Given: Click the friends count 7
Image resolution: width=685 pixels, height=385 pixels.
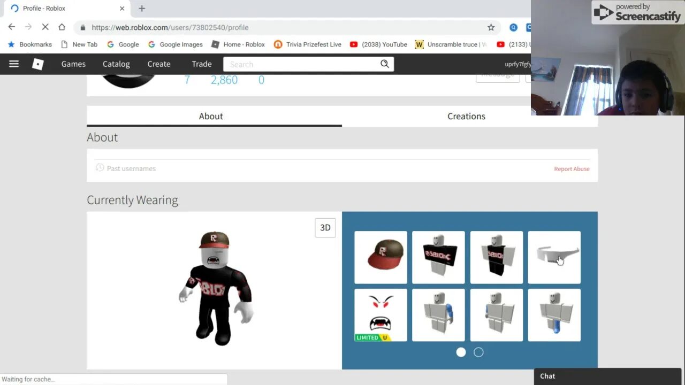Looking at the screenshot, I should (x=187, y=80).
